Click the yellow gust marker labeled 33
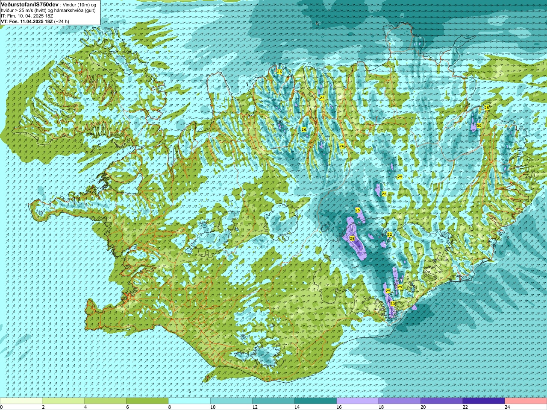Screen dimensions: 547x410 point(392,304)
